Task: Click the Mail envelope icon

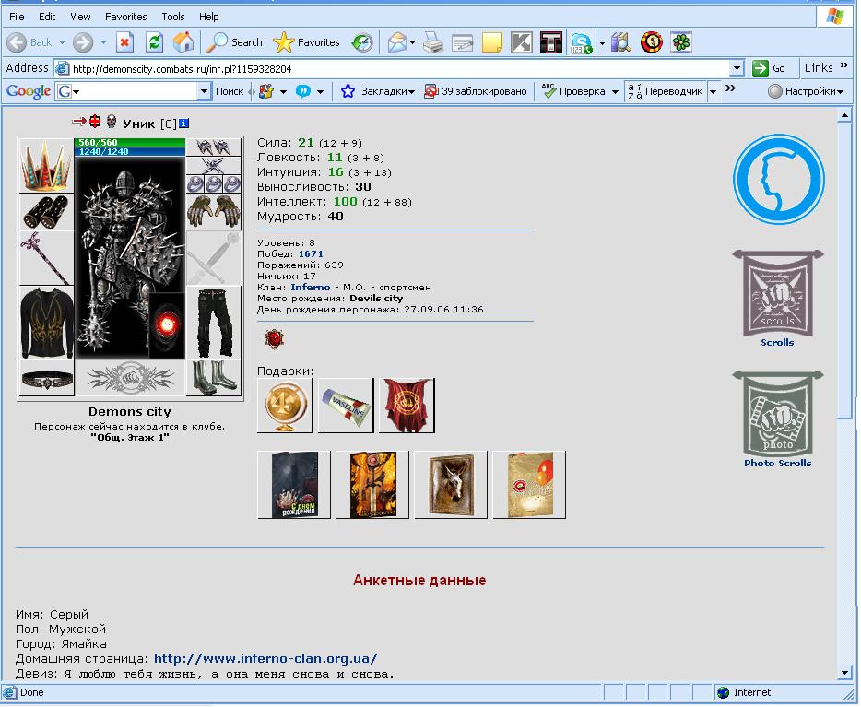Action: pyautogui.click(x=396, y=42)
